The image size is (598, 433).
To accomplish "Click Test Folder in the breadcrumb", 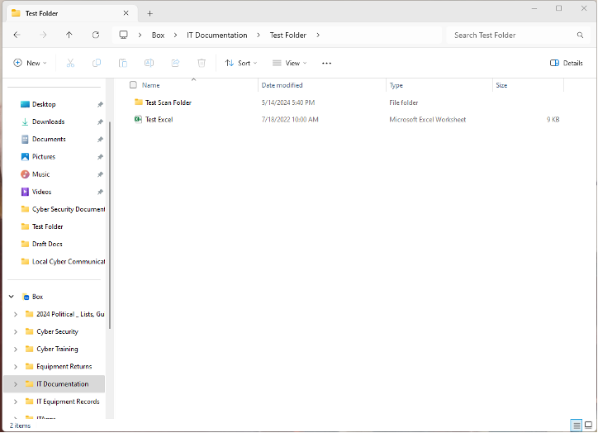I will pyautogui.click(x=288, y=35).
